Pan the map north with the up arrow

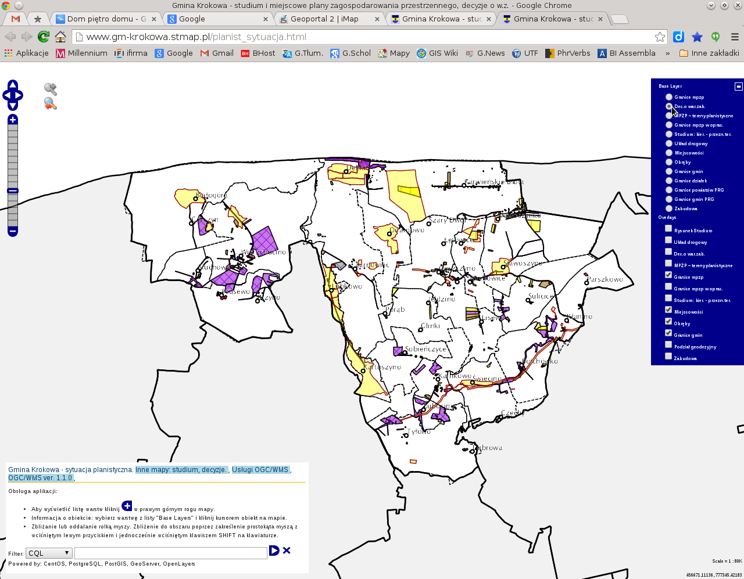coord(13,85)
